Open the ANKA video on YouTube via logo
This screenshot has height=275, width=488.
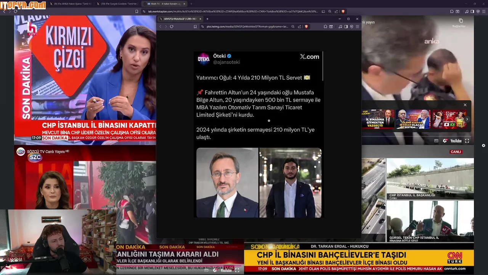[x=456, y=141]
